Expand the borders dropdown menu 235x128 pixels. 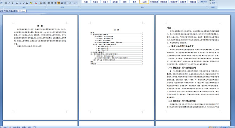(x=77, y=3)
